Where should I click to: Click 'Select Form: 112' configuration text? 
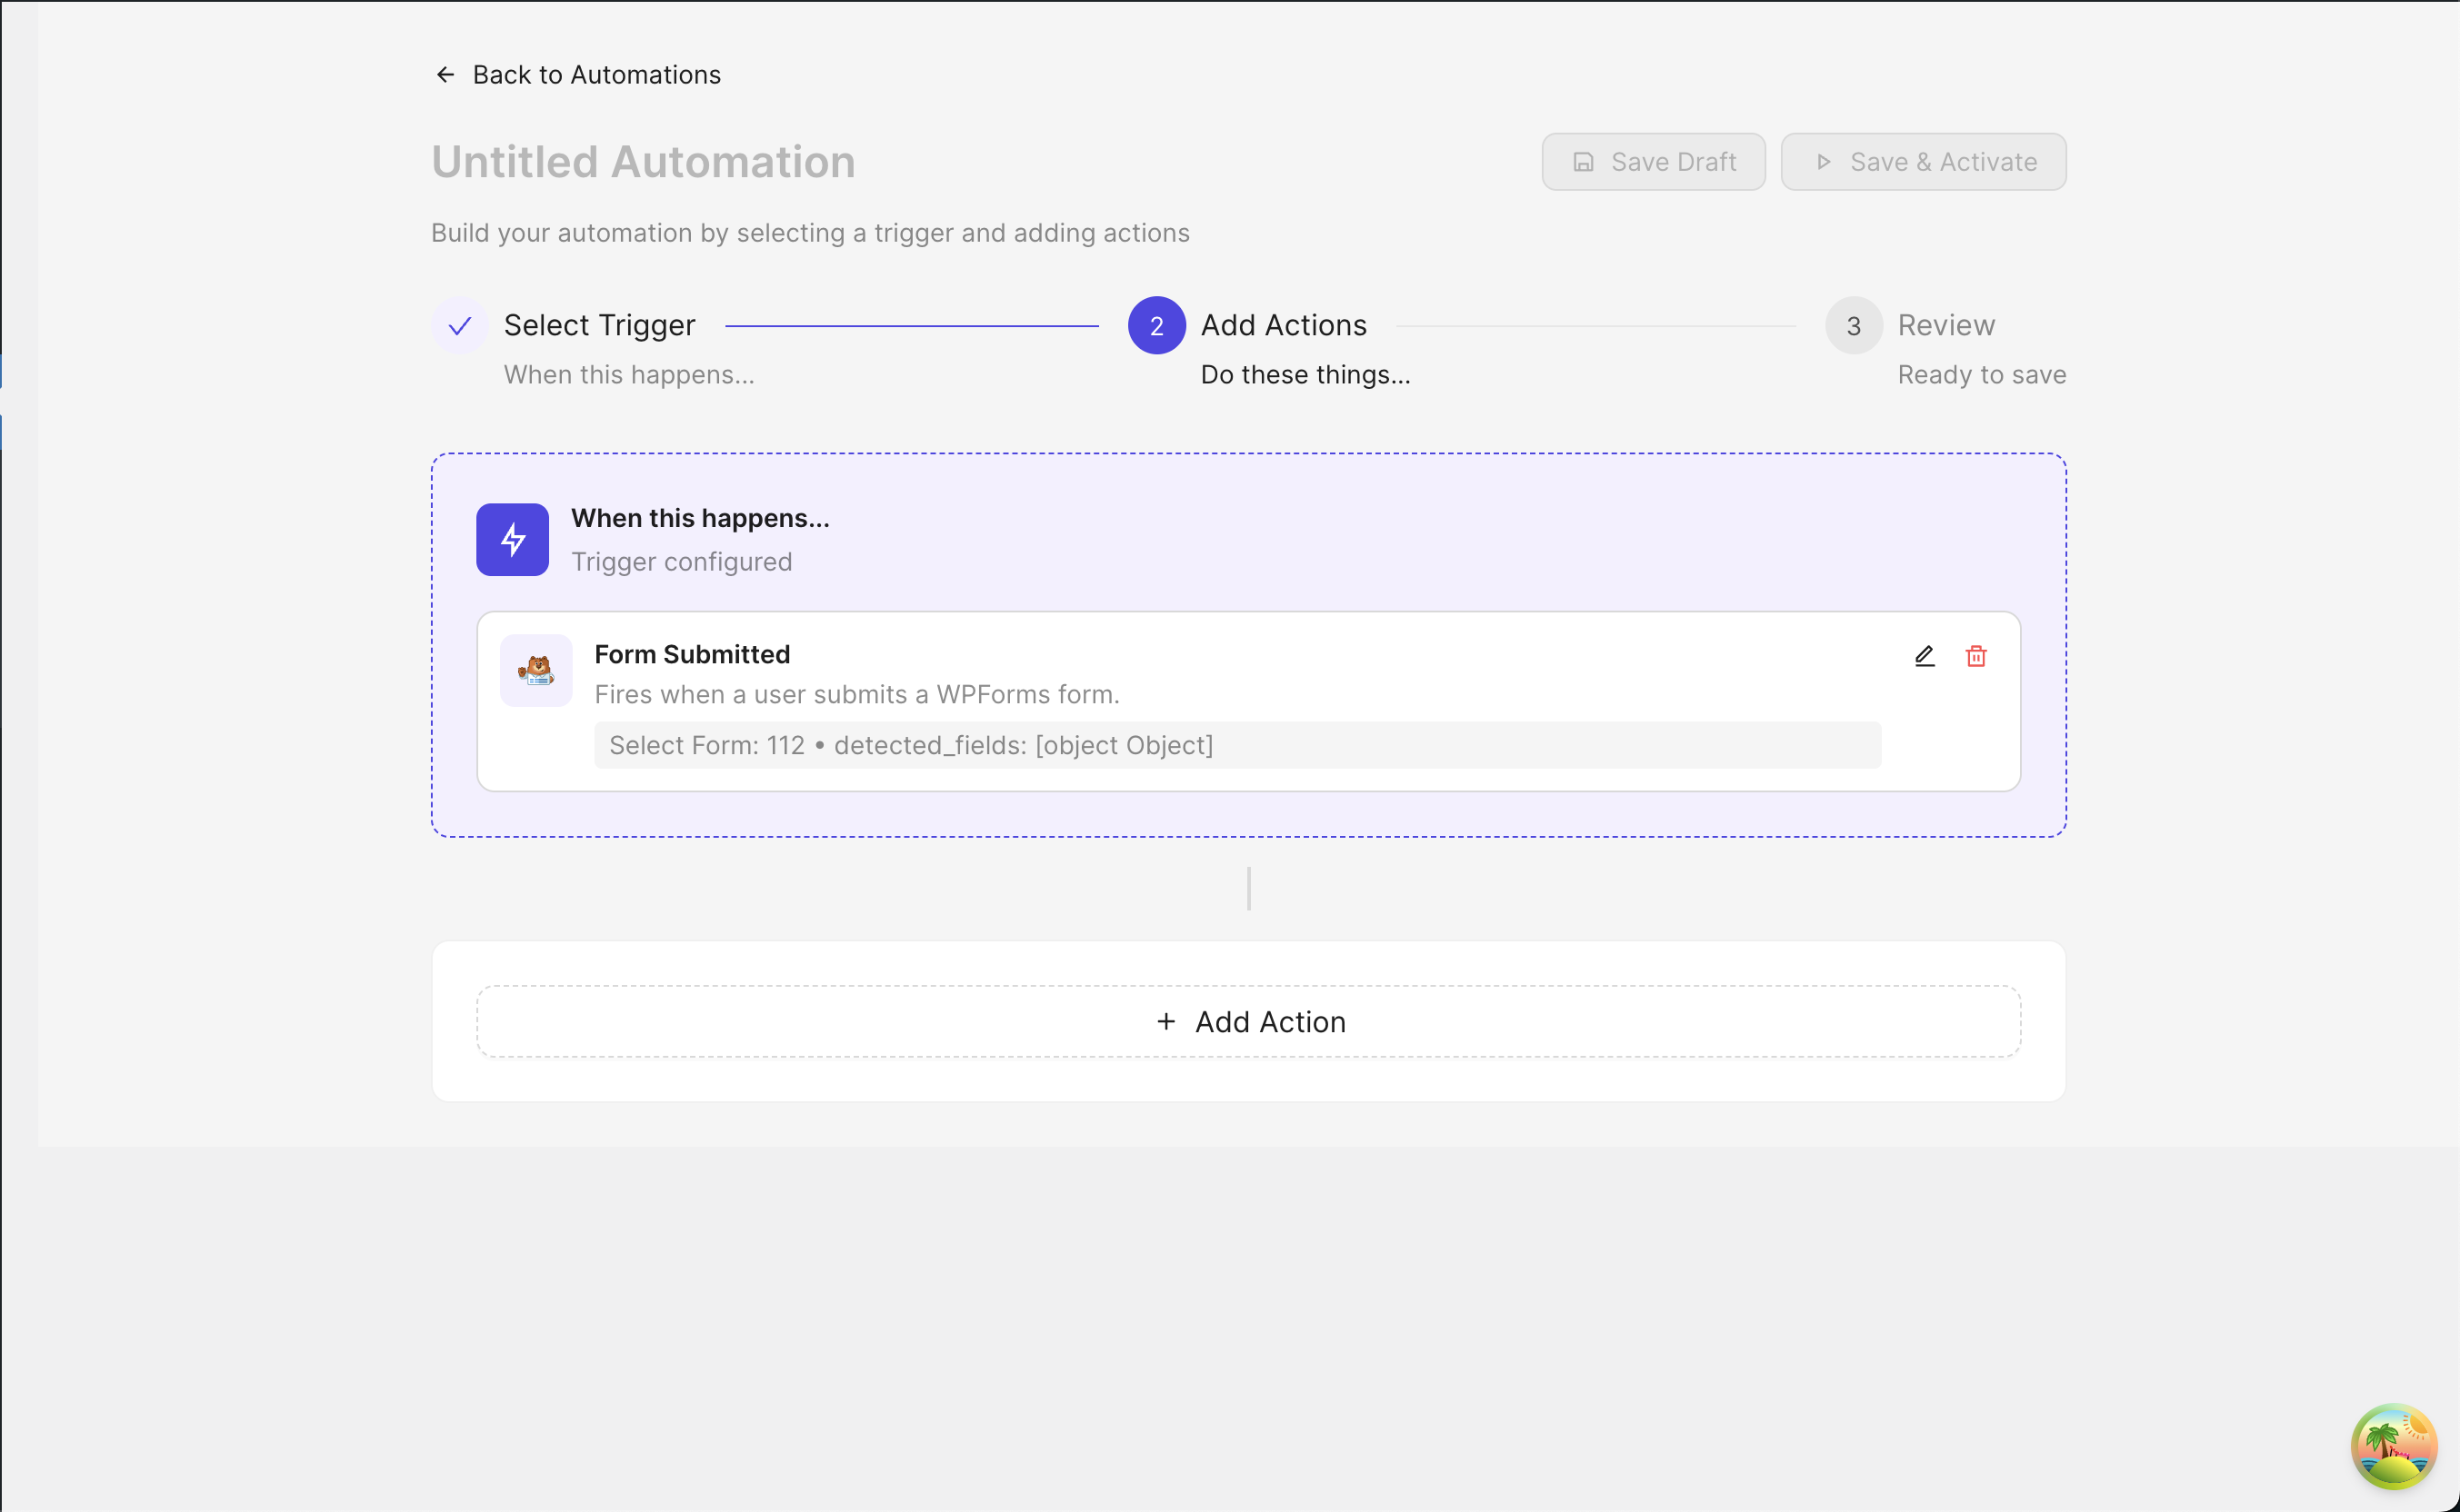click(706, 746)
